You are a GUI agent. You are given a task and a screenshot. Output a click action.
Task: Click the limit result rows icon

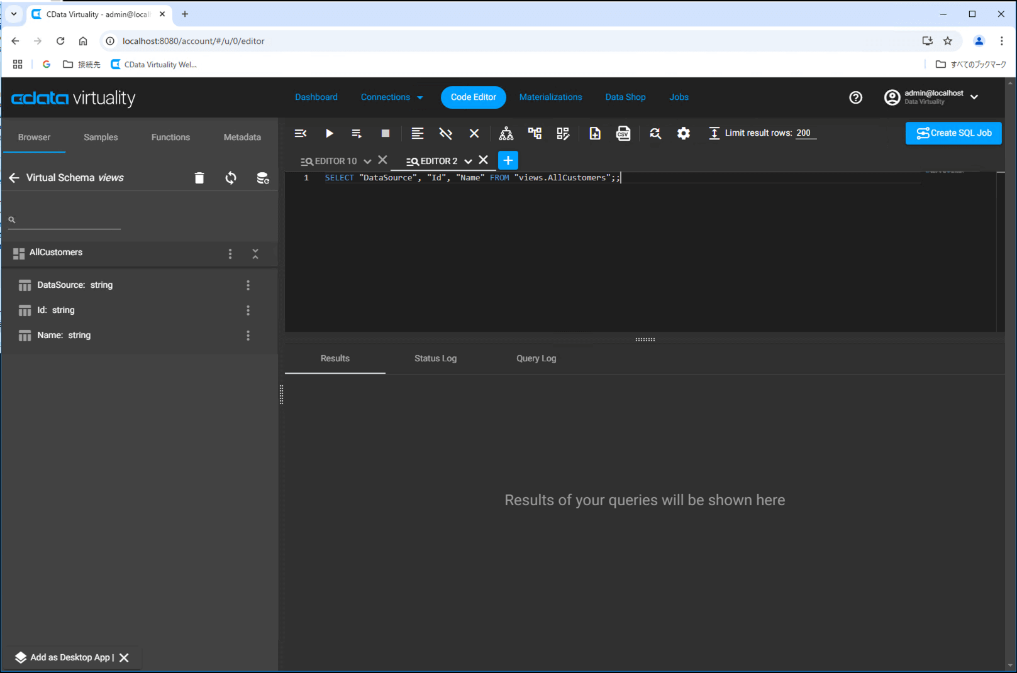[x=714, y=133]
